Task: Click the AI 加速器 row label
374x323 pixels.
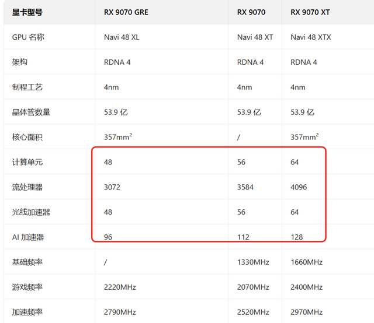Action: [x=28, y=237]
